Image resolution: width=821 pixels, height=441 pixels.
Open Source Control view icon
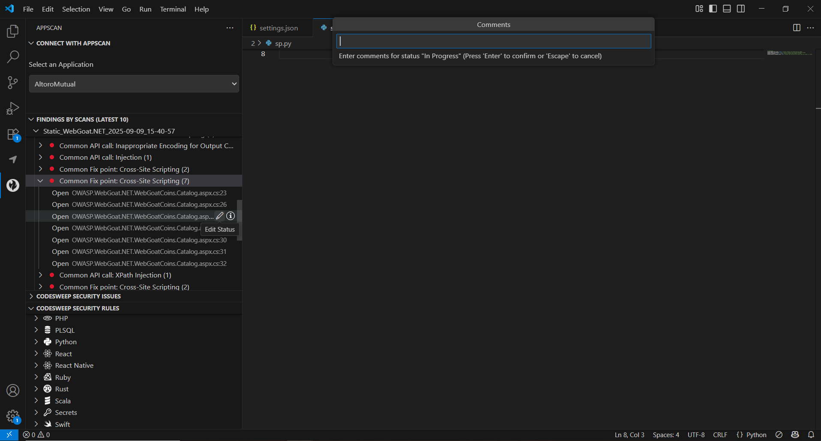[x=13, y=83]
